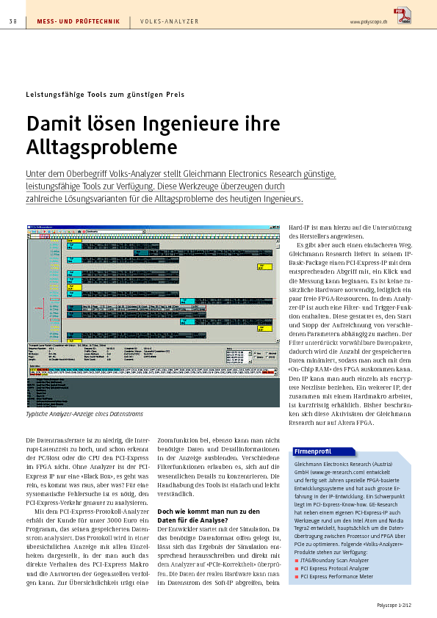The height and width of the screenshot is (618, 437).
Task: Click red bullet before JTAG/Boundary Scan Analyzer
Action: [x=297, y=561]
